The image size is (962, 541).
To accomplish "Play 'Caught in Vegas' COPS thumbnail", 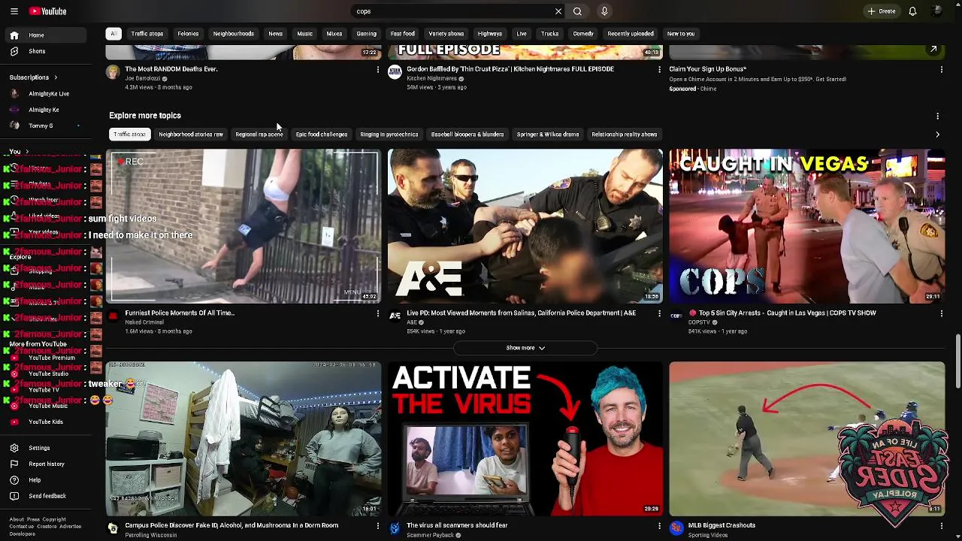I will click(807, 226).
